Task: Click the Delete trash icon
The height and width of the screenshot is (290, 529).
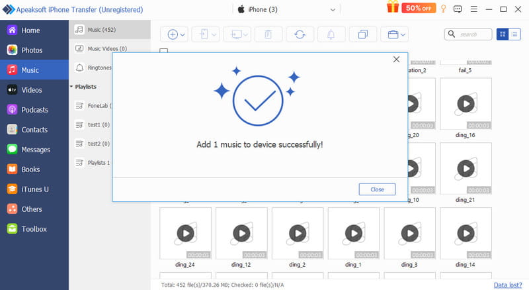Action: 268,34
